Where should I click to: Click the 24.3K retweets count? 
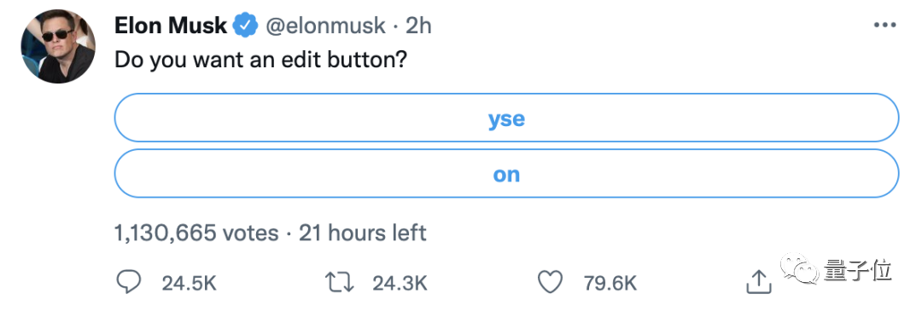[400, 284]
